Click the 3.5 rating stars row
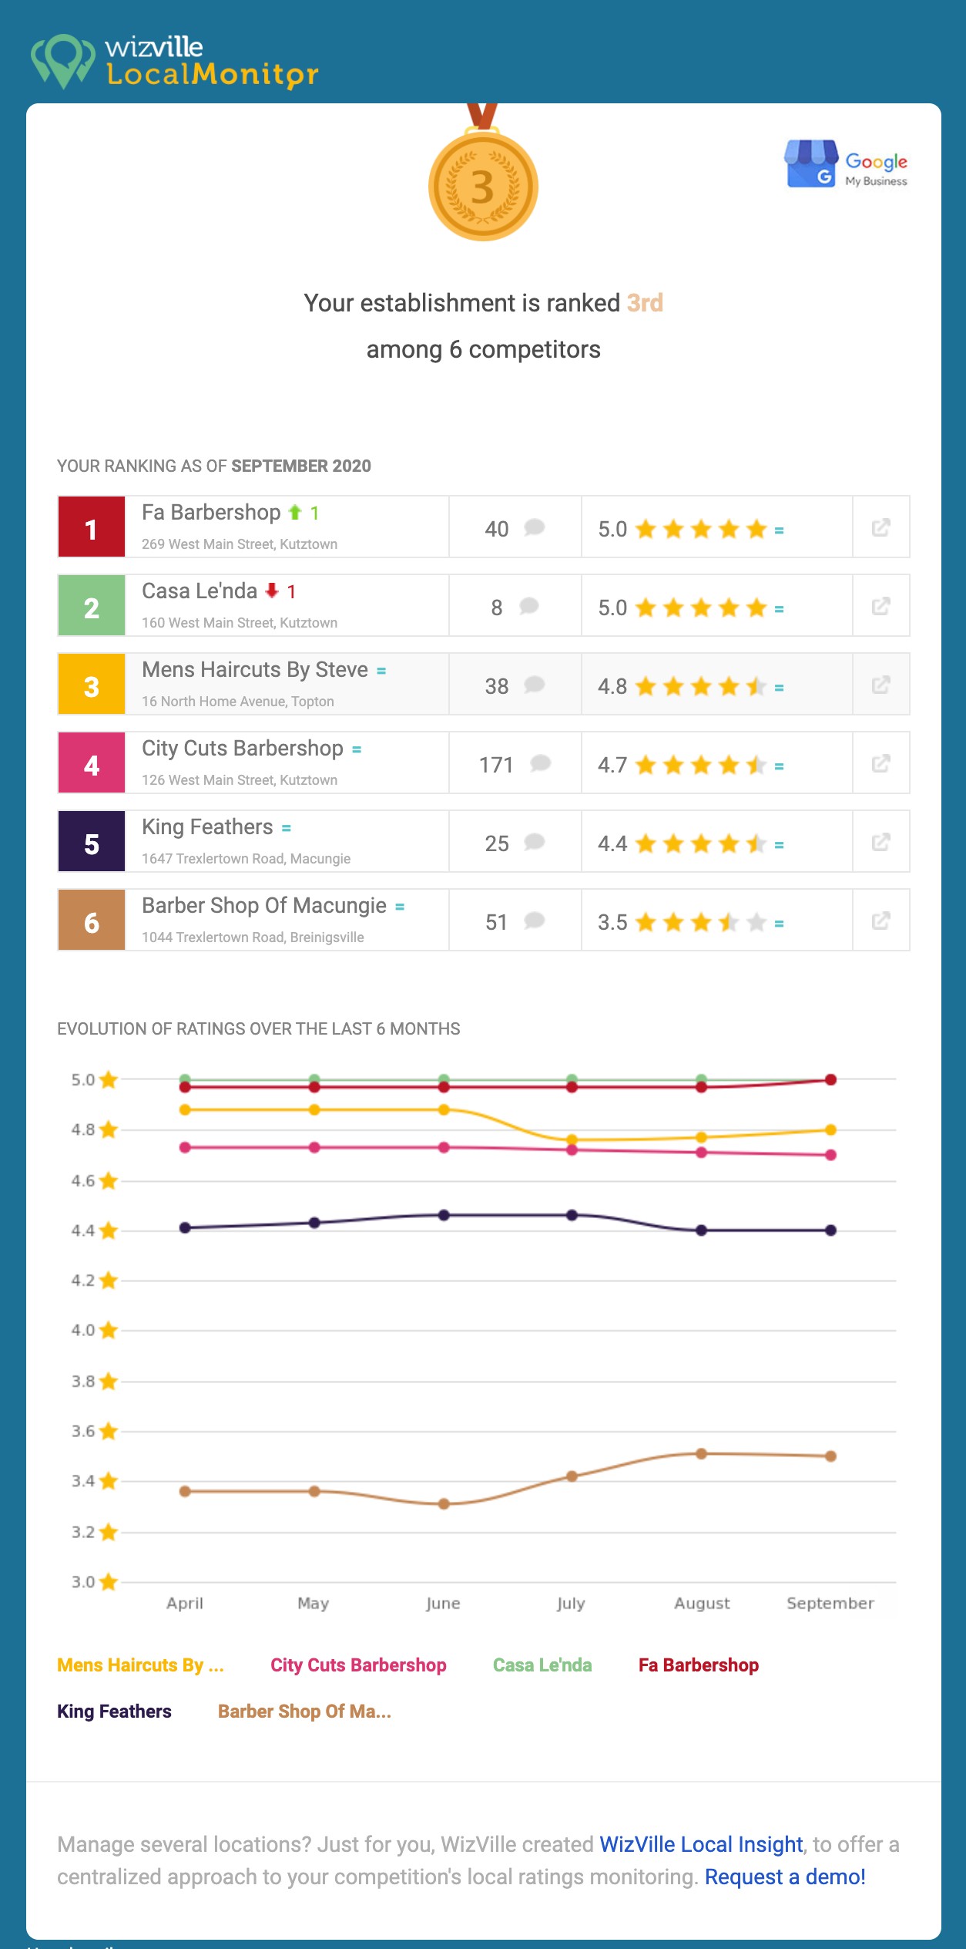Screen dimensions: 966x1949 (701, 922)
